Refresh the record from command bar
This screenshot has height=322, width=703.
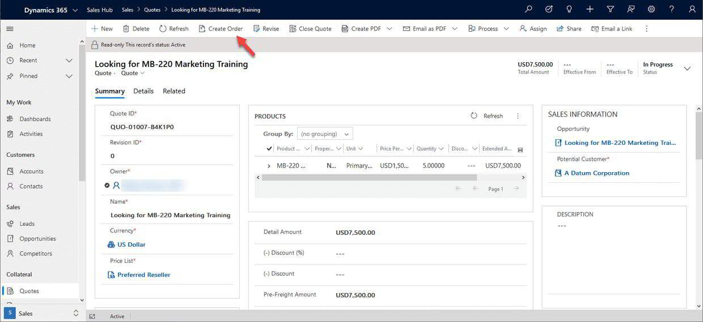pos(173,29)
